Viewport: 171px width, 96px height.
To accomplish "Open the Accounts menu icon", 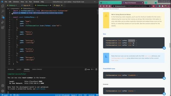I will pyautogui.click(x=3, y=86).
